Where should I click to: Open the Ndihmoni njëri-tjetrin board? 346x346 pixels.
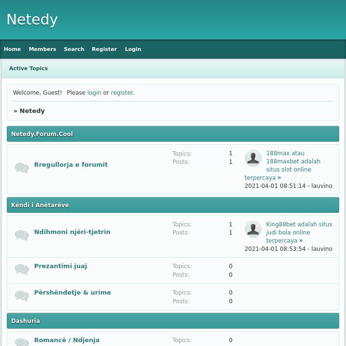pos(72,232)
